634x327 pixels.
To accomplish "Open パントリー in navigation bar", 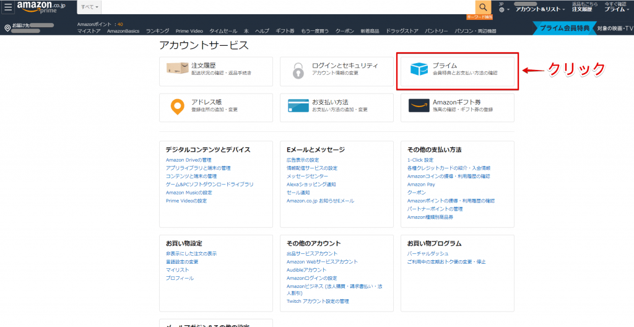I will click(x=436, y=31).
